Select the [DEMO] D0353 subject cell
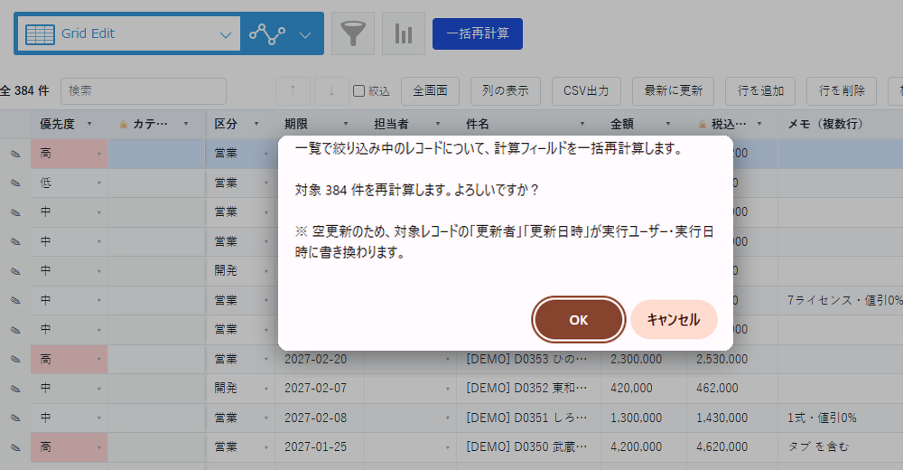Viewport: 903px width, 470px height. [528, 359]
